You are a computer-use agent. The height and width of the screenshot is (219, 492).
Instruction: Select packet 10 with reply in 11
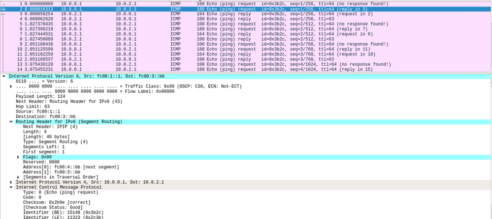[x=246, y=49]
